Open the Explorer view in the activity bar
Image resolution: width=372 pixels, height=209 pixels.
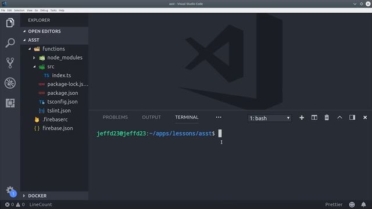tap(10, 23)
